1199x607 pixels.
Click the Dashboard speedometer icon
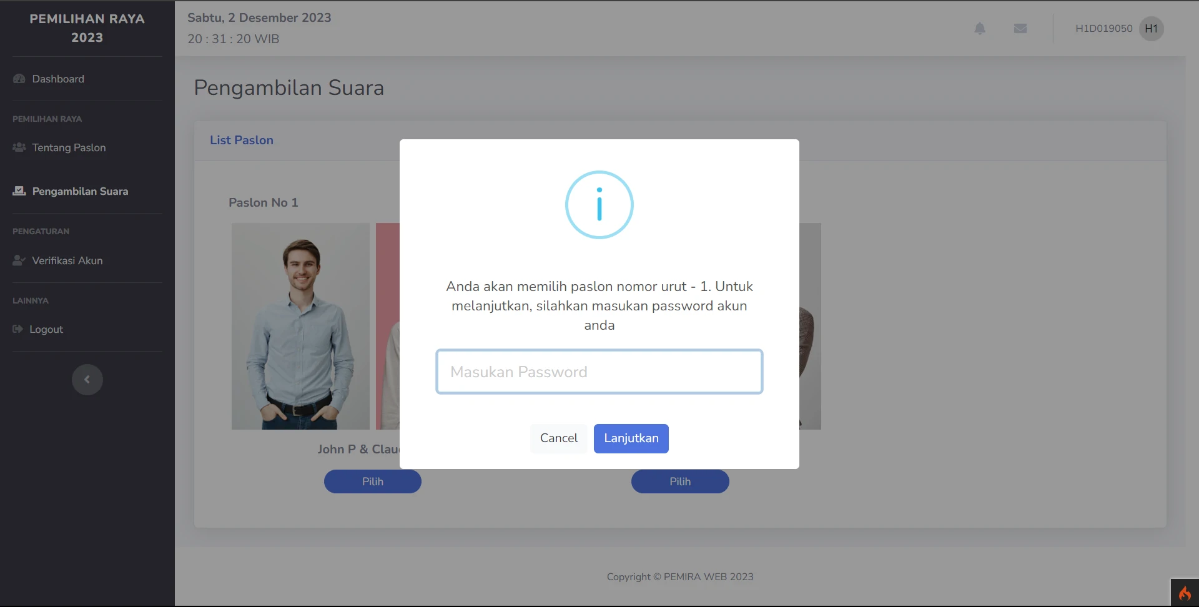point(19,79)
